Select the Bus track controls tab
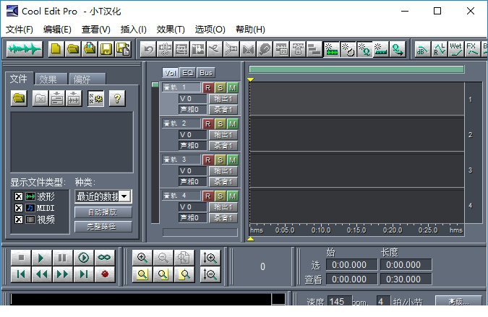The width and height of the screenshot is (488, 317). pos(206,73)
